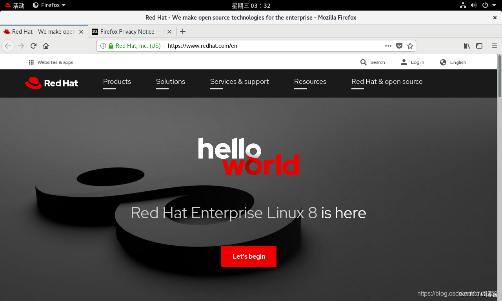Go back with the back arrow button

[8, 46]
